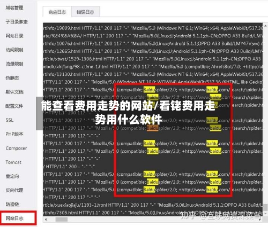Open 子目录绑定 in the sidebar
This screenshot has width=268, height=227.
click(x=17, y=22)
